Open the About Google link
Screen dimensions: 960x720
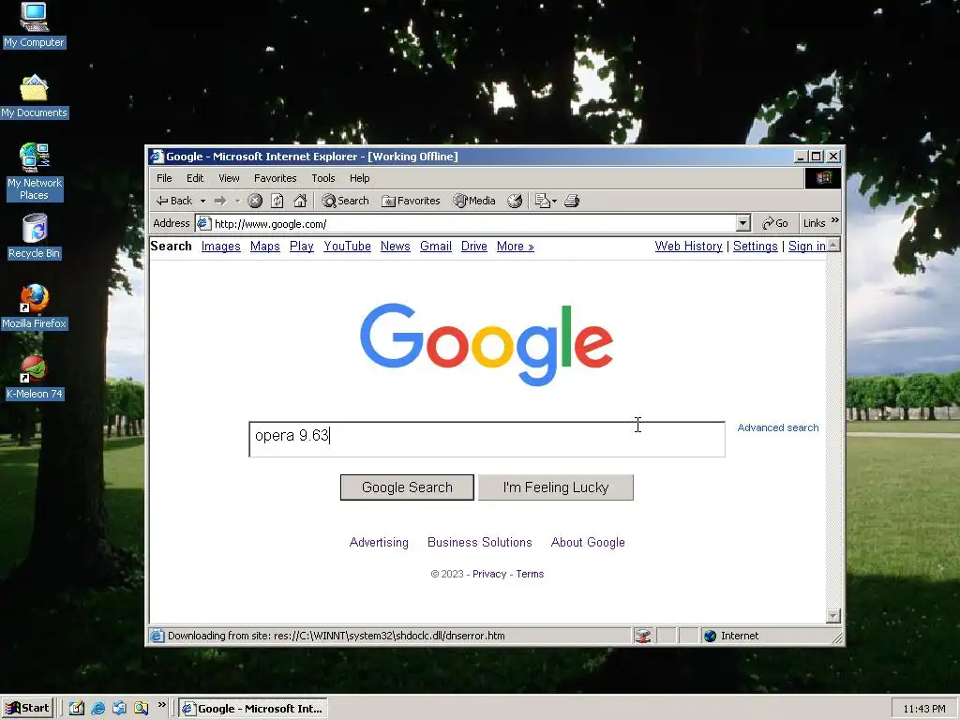(588, 543)
